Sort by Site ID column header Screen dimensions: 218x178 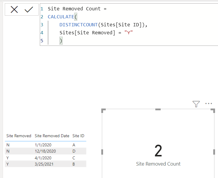(x=78, y=136)
